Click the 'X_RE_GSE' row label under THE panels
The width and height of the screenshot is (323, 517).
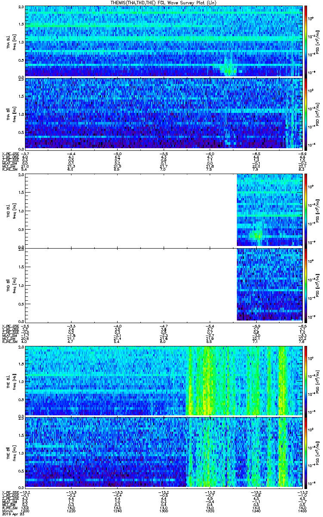9,493
